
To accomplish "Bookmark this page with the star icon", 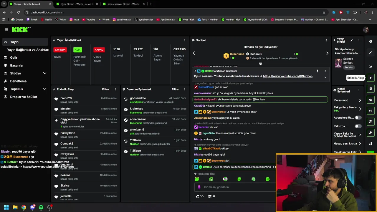I will coord(324,12).
